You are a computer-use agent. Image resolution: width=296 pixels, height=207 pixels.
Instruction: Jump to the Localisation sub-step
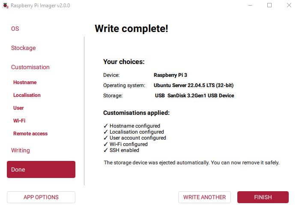(27, 95)
